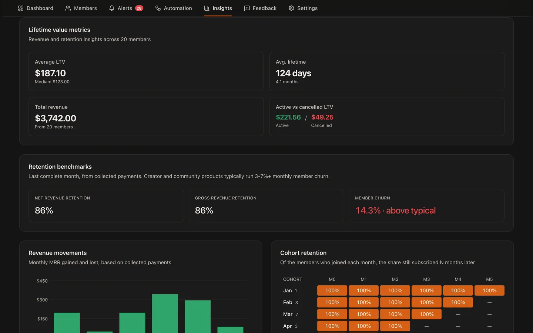Click the $300 axis label
Viewport: 533px width, 333px height.
(42, 300)
